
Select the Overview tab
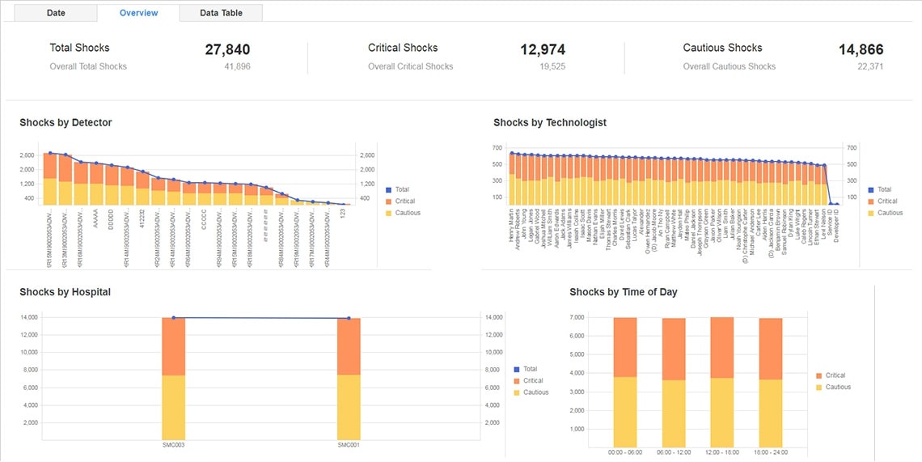(x=138, y=13)
